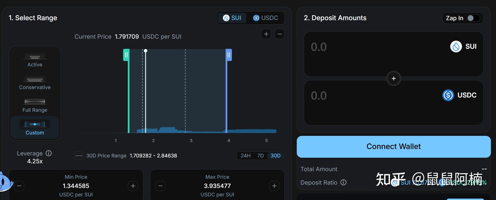Switch price denomination to SUI
Image resolution: width=496 pixels, height=200 pixels.
[232, 18]
